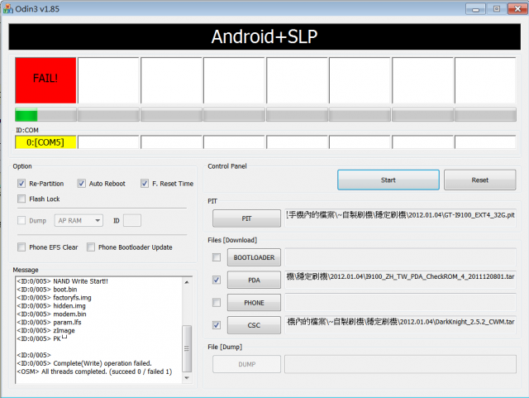This screenshot has width=529, height=398.
Task: Click 'Complete(Write) operation failed.' line
Action: click(84, 363)
